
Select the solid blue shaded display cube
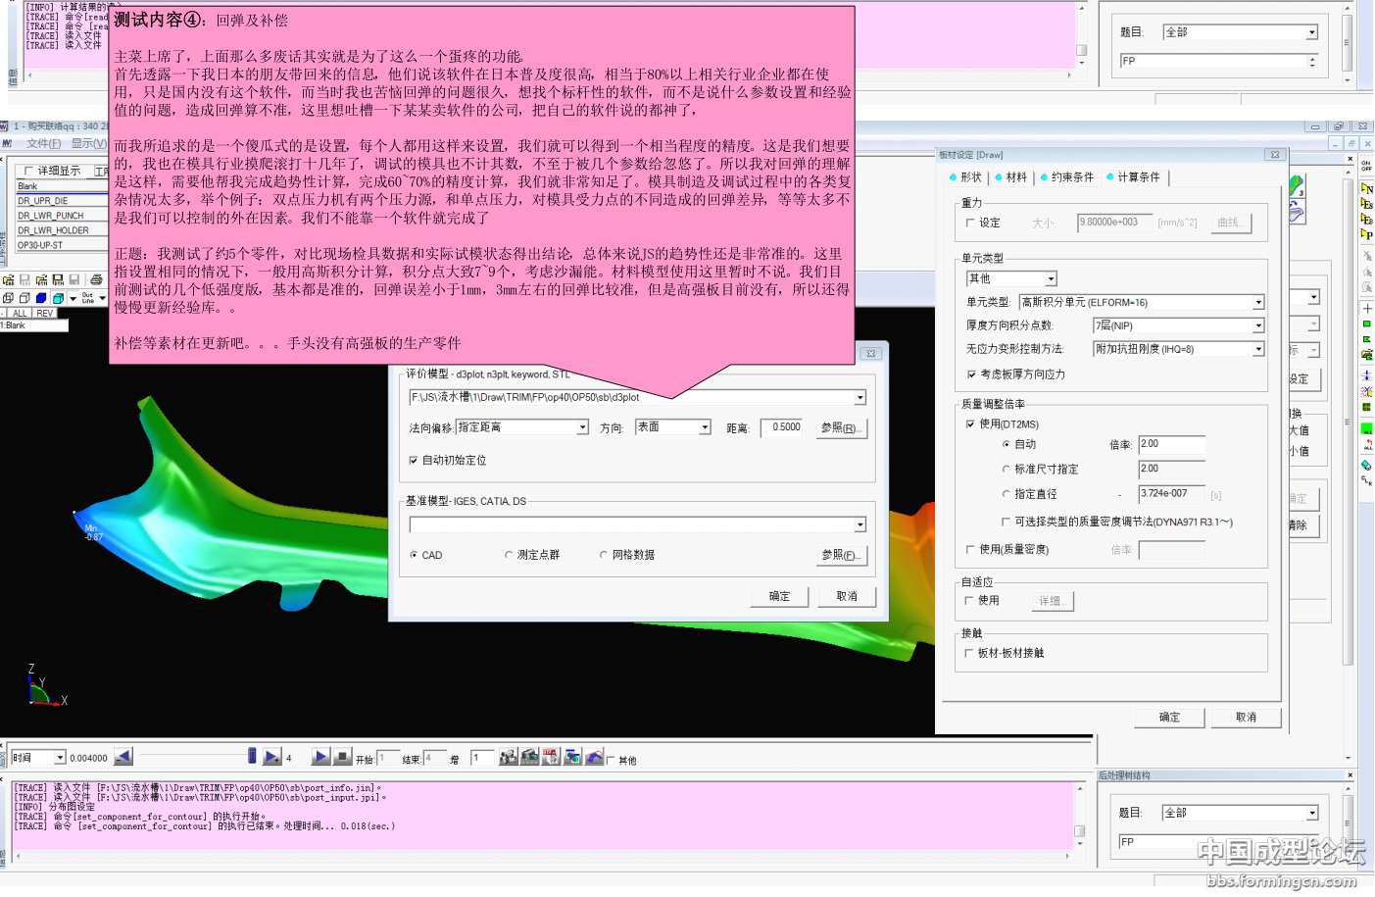point(41,298)
